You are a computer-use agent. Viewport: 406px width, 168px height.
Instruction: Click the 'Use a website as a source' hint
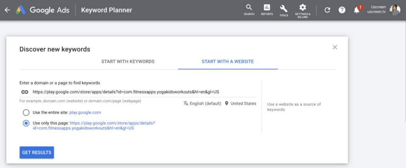click(294, 107)
